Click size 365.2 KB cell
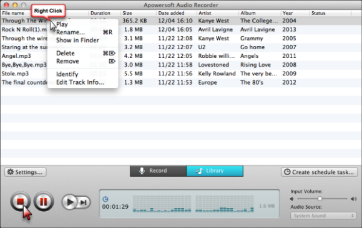 coord(135,21)
